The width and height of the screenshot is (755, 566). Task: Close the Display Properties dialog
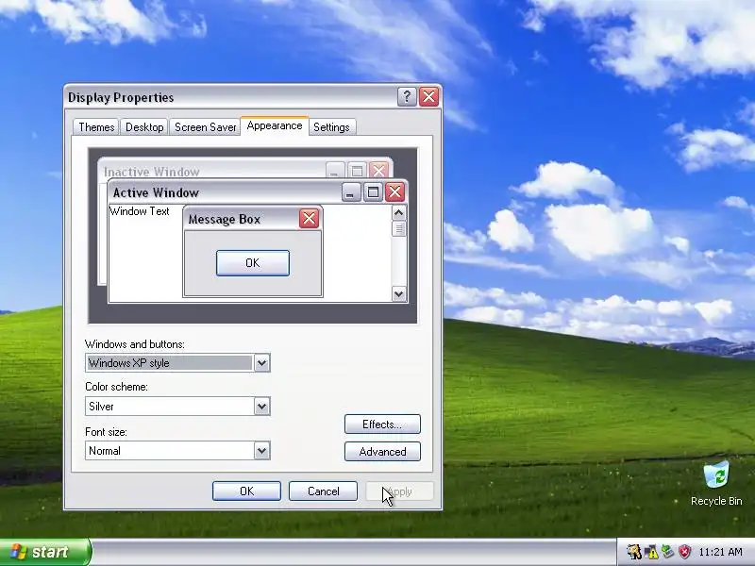[428, 97]
